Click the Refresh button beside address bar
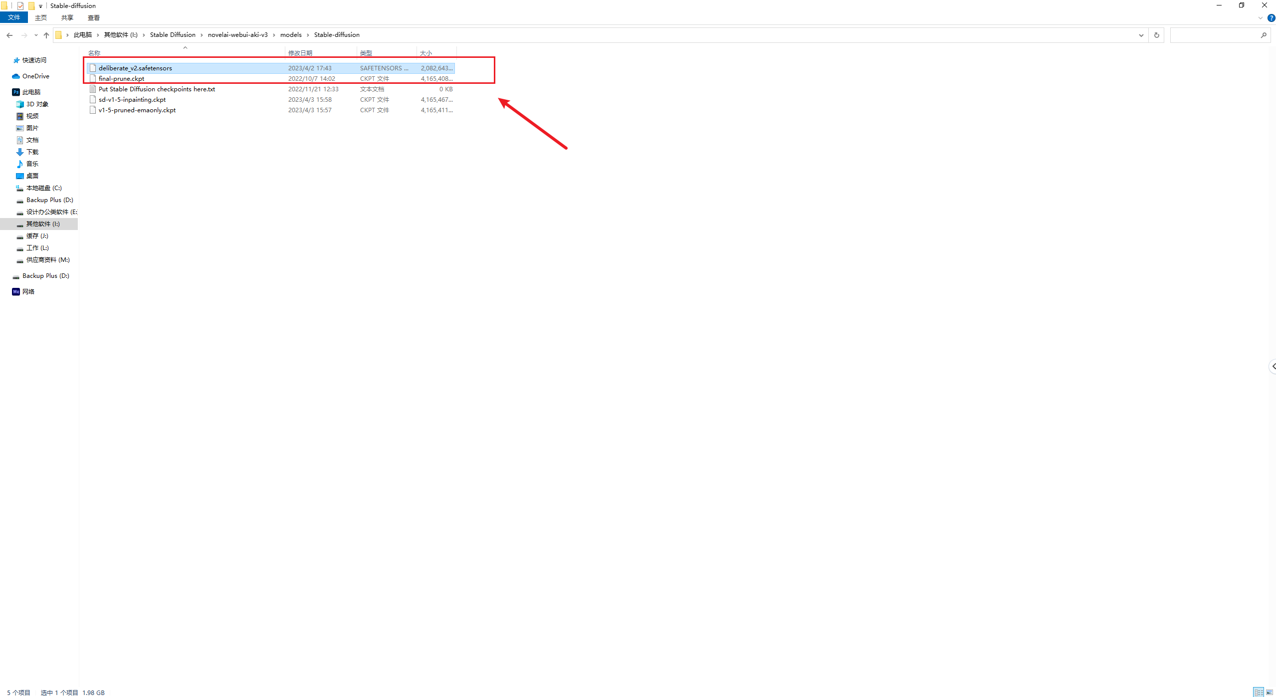The width and height of the screenshot is (1276, 697). click(1156, 35)
